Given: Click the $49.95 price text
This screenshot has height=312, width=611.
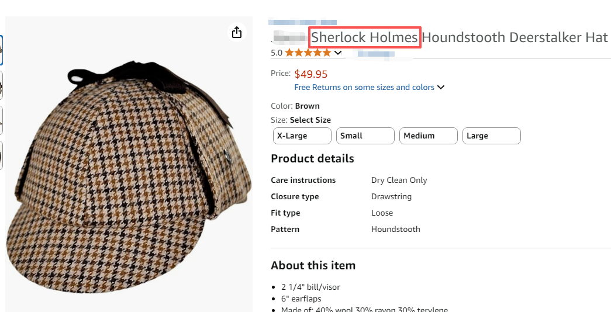Looking at the screenshot, I should pyautogui.click(x=310, y=74).
